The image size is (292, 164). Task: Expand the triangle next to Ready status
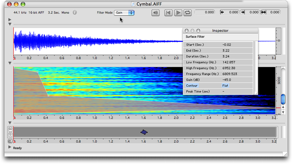(10, 147)
